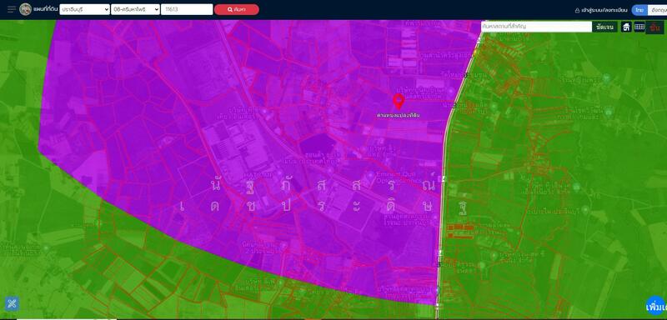This screenshot has height=320, width=667.
Task: Focus the ค้นหาสถานที่สำคัญ place search box
Action: 536,27
